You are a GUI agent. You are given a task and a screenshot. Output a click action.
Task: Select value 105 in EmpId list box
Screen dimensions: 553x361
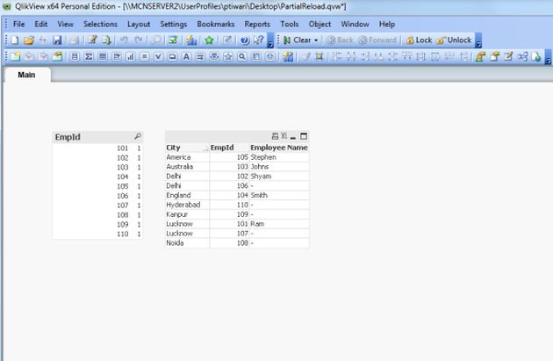(x=97, y=186)
